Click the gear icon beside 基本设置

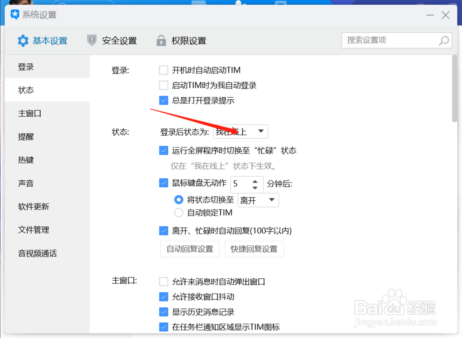point(23,40)
